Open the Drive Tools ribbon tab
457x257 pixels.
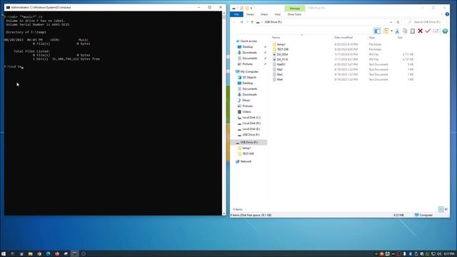294,14
